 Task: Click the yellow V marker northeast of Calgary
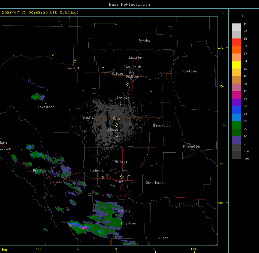coord(129,175)
